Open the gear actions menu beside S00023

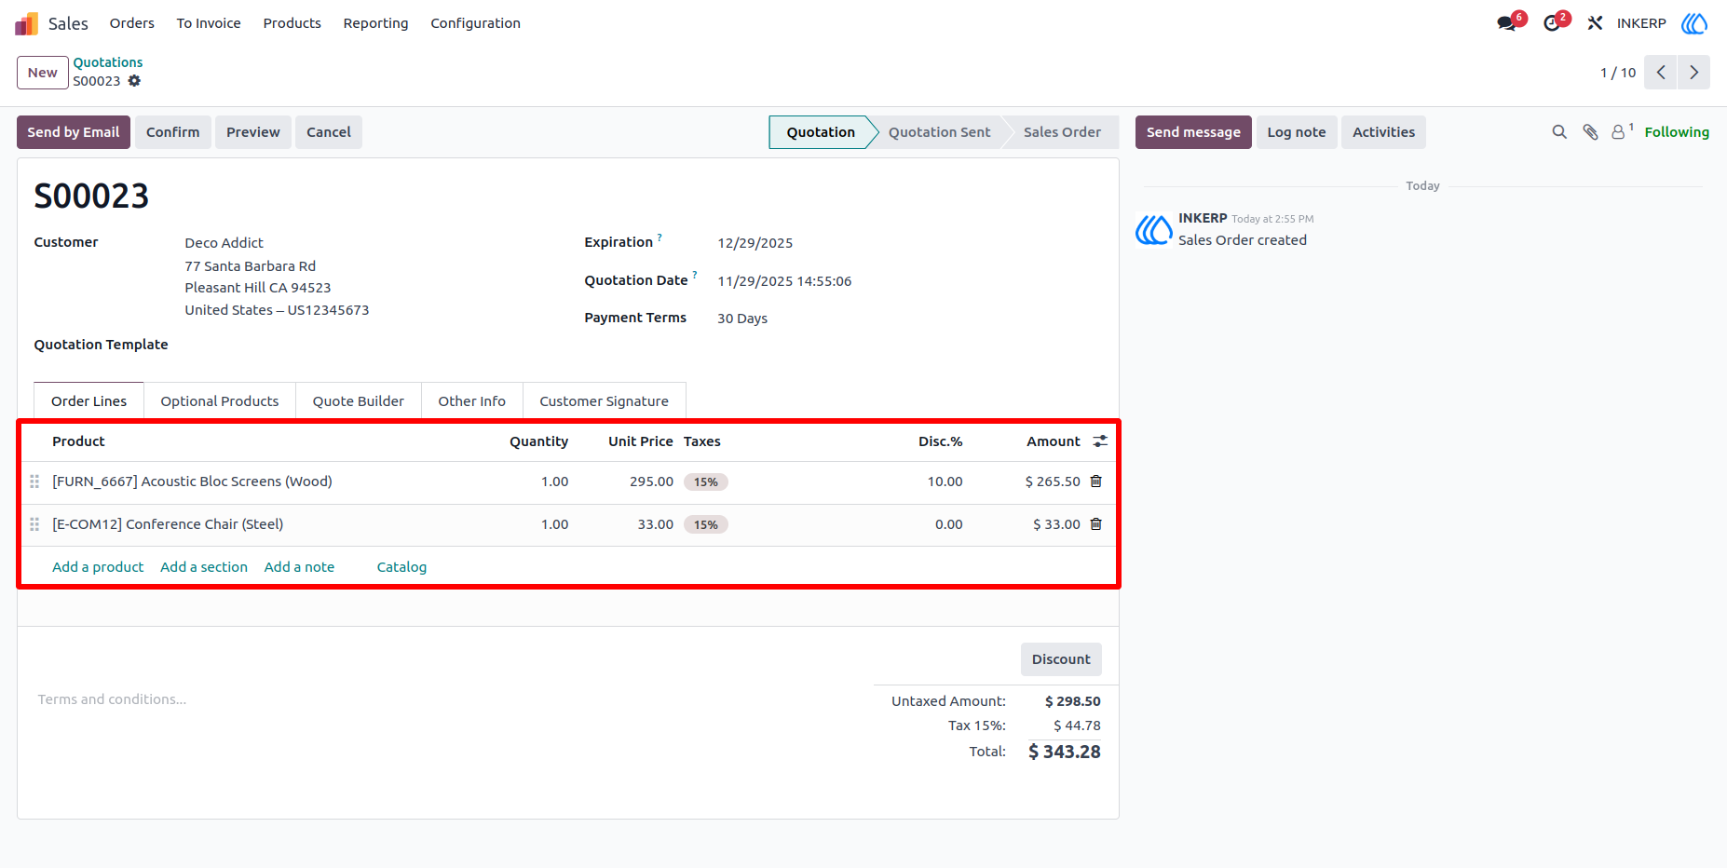(134, 81)
